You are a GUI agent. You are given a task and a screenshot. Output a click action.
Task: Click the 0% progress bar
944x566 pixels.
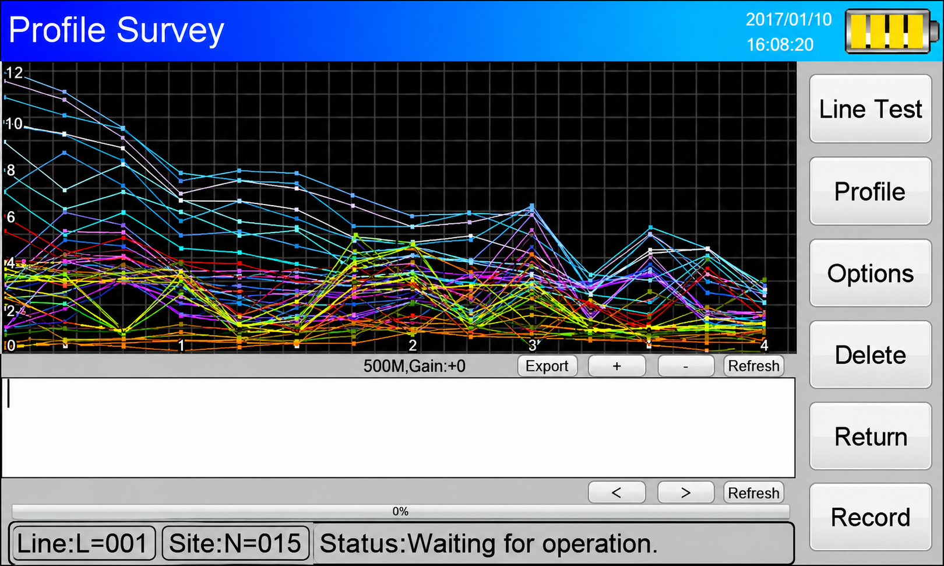[x=401, y=512]
